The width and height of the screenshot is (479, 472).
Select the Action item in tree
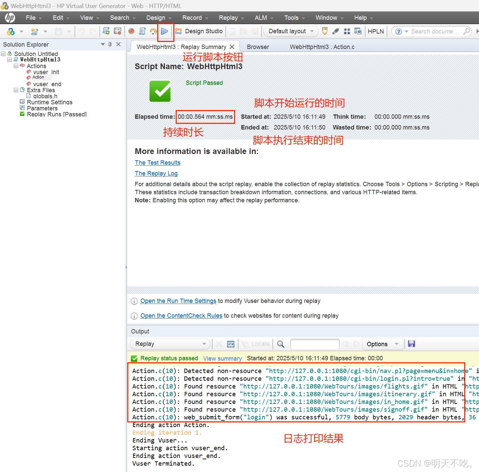[x=38, y=77]
